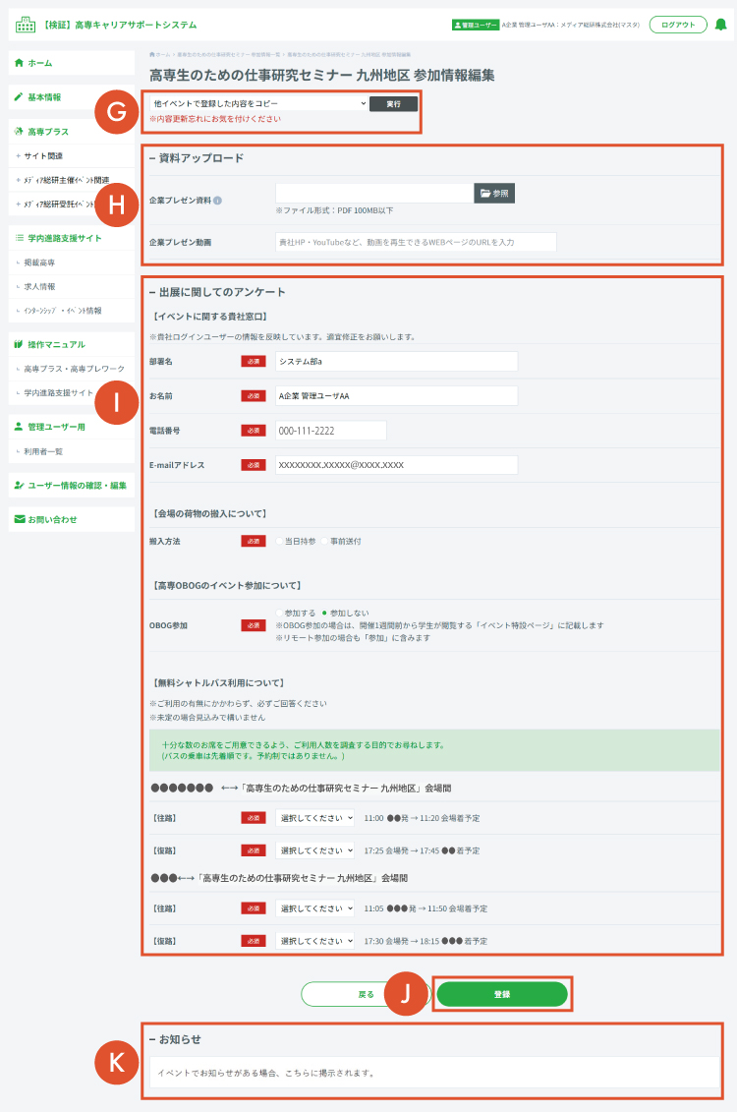Click the book icon beside 操作マニュアル
The height and width of the screenshot is (1112, 737).
pyautogui.click(x=19, y=345)
